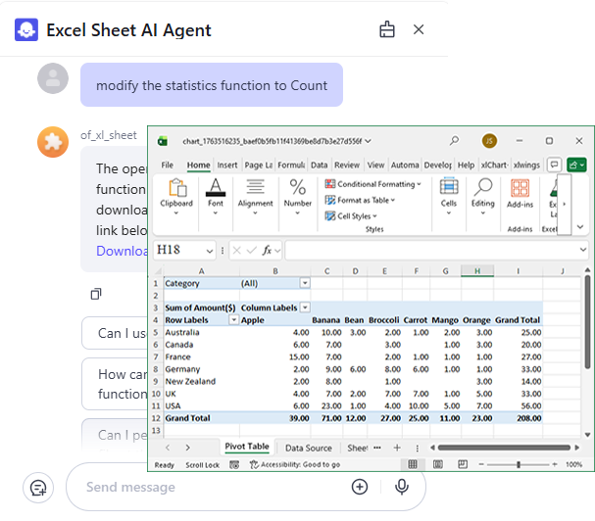Switch to the Data Source sheet tab

[x=308, y=448]
